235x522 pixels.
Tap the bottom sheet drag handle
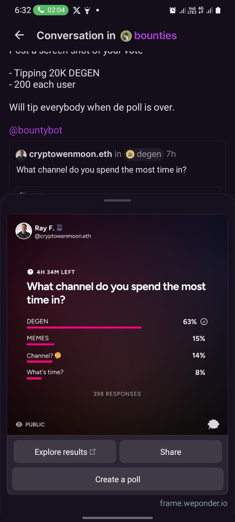pos(117,200)
